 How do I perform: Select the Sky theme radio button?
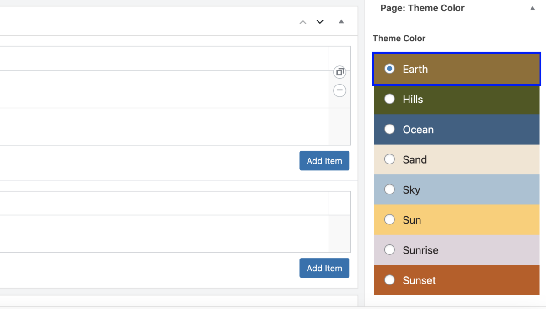[389, 189]
